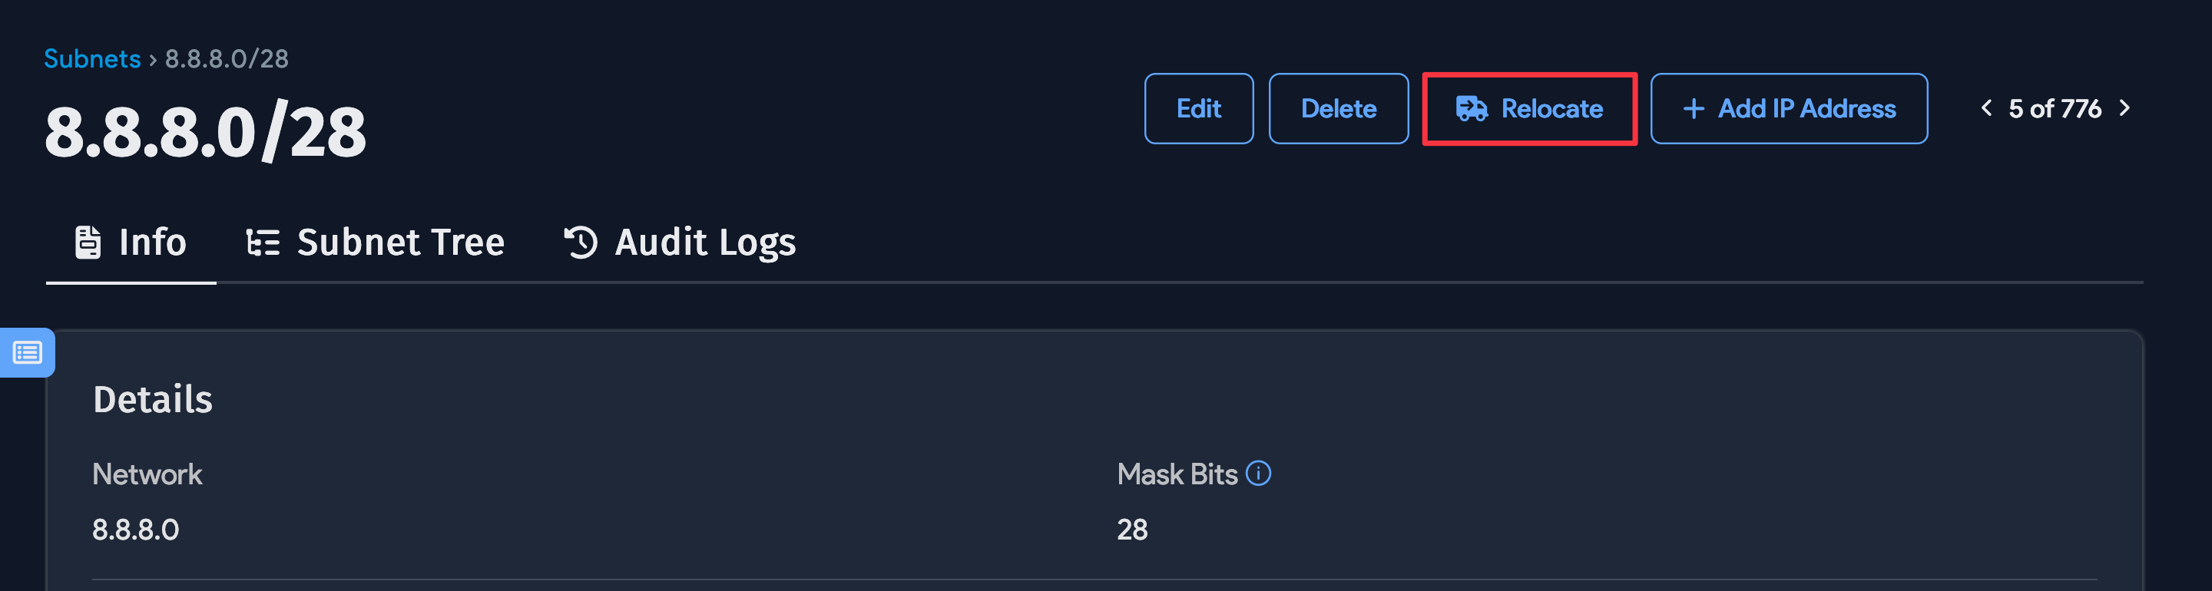Click the plus icon for Add IP Address
Image resolution: width=2212 pixels, height=591 pixels.
click(1693, 109)
